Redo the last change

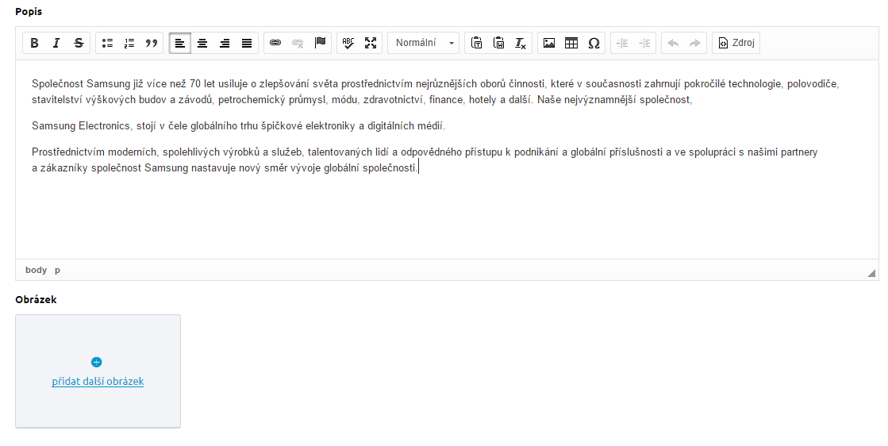(x=695, y=43)
